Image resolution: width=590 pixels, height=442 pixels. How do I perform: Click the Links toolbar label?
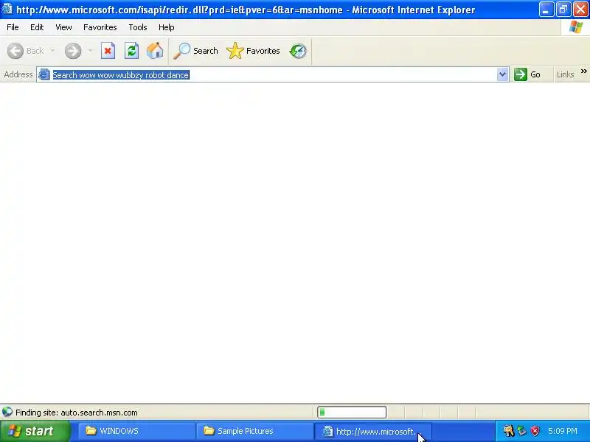[565, 74]
